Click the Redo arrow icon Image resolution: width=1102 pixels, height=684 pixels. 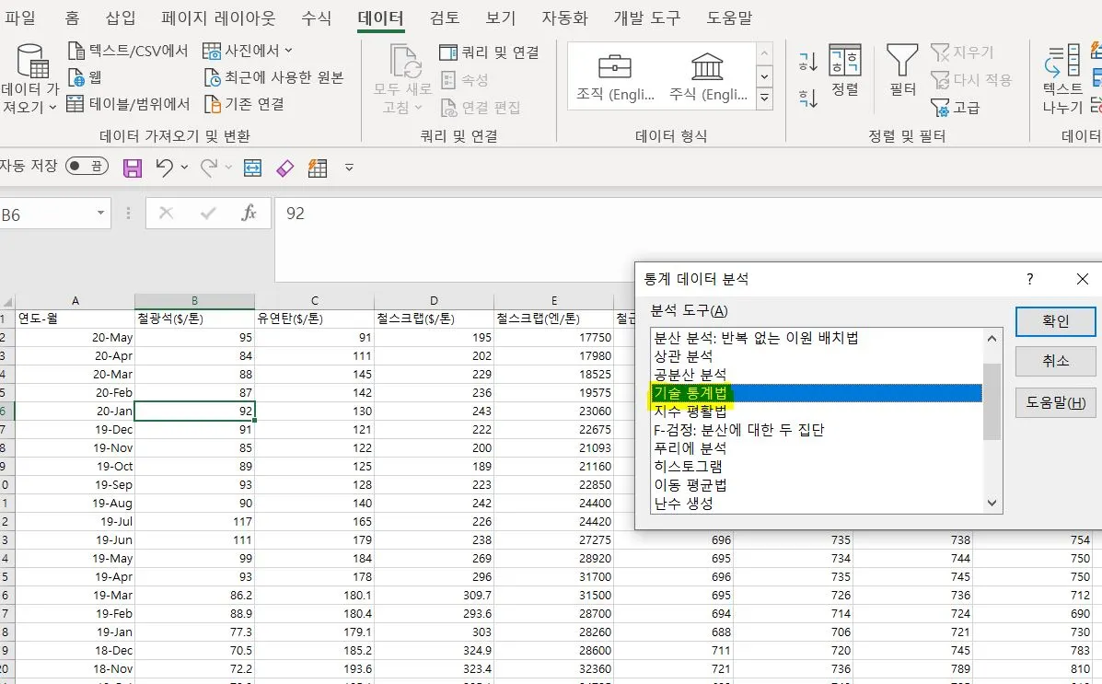pyautogui.click(x=209, y=168)
